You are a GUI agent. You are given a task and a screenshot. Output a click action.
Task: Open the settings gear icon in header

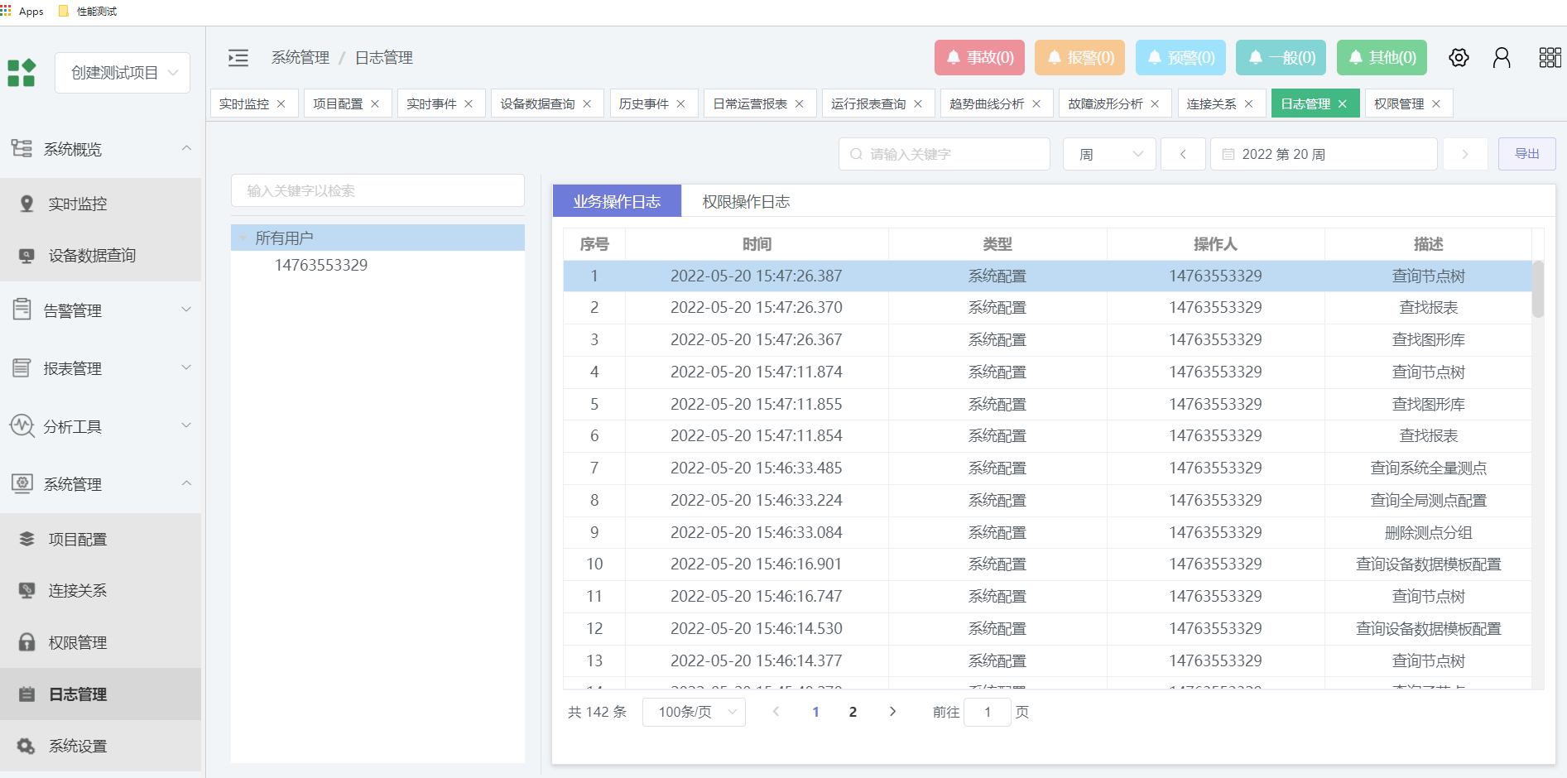tap(1459, 57)
